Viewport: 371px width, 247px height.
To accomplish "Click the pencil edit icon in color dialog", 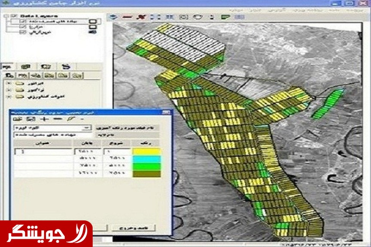I will [x=70, y=119].
